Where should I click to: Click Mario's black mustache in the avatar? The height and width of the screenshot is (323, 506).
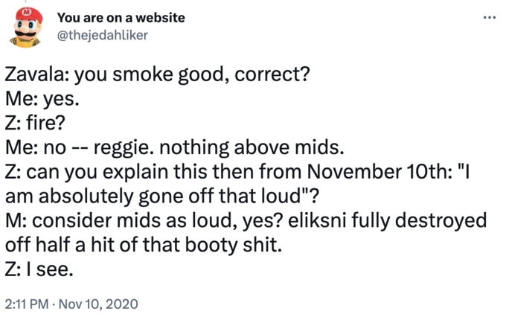point(25,33)
